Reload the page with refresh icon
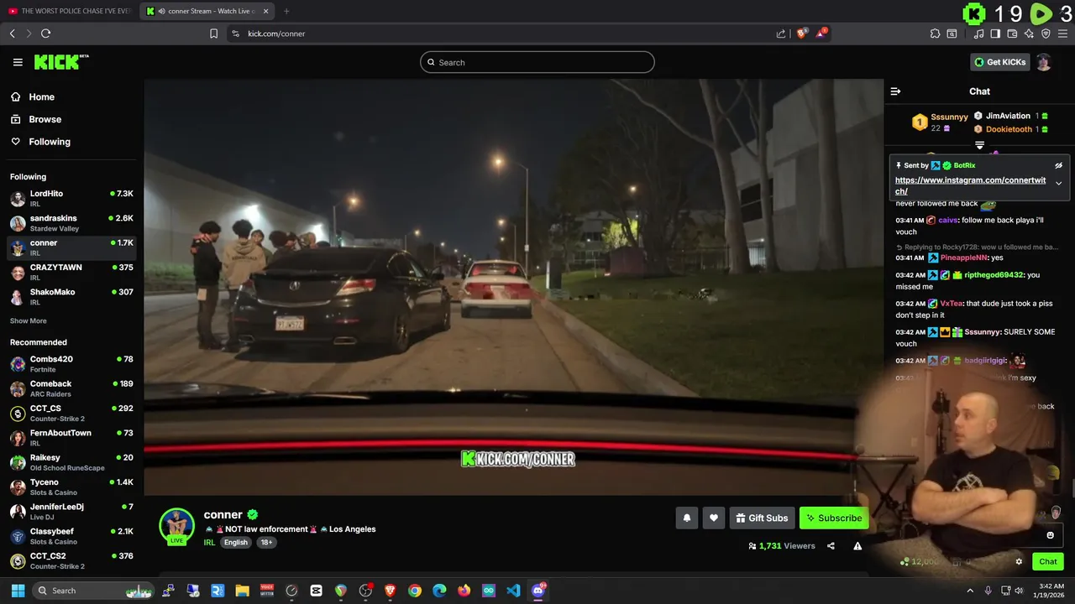 (x=45, y=34)
